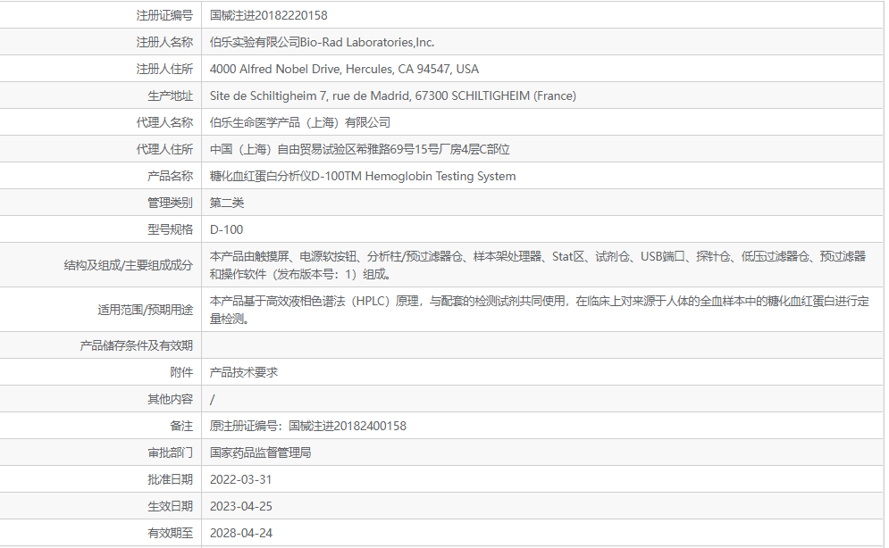Click the 生效日期 label
This screenshot has height=548, width=889.
coord(170,506)
